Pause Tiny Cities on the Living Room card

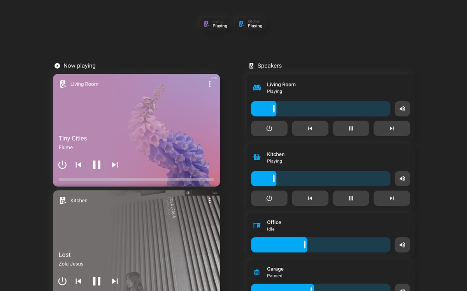97,165
